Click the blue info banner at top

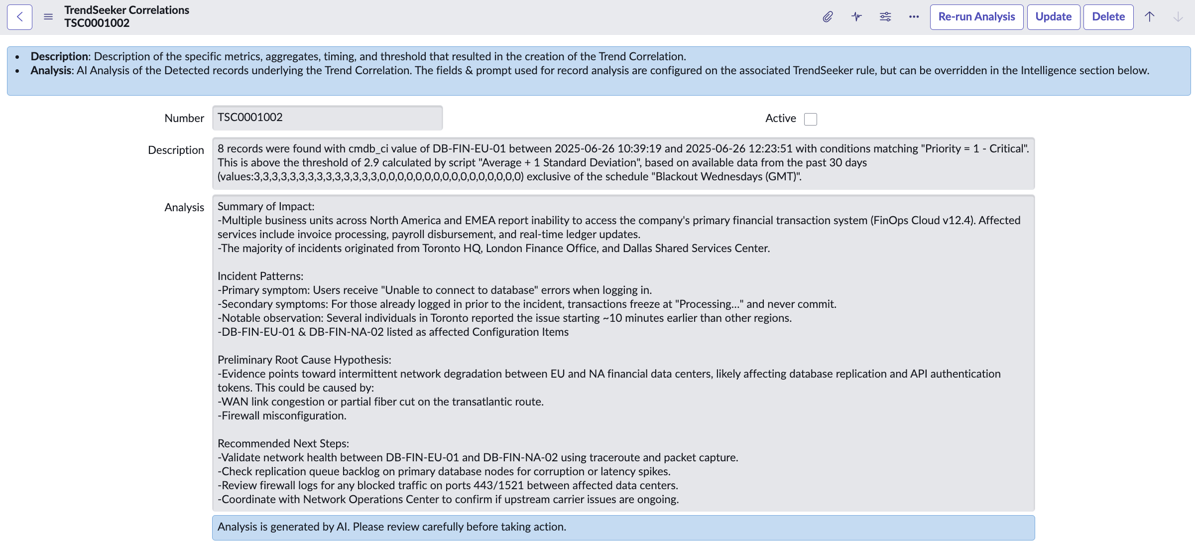coord(598,70)
